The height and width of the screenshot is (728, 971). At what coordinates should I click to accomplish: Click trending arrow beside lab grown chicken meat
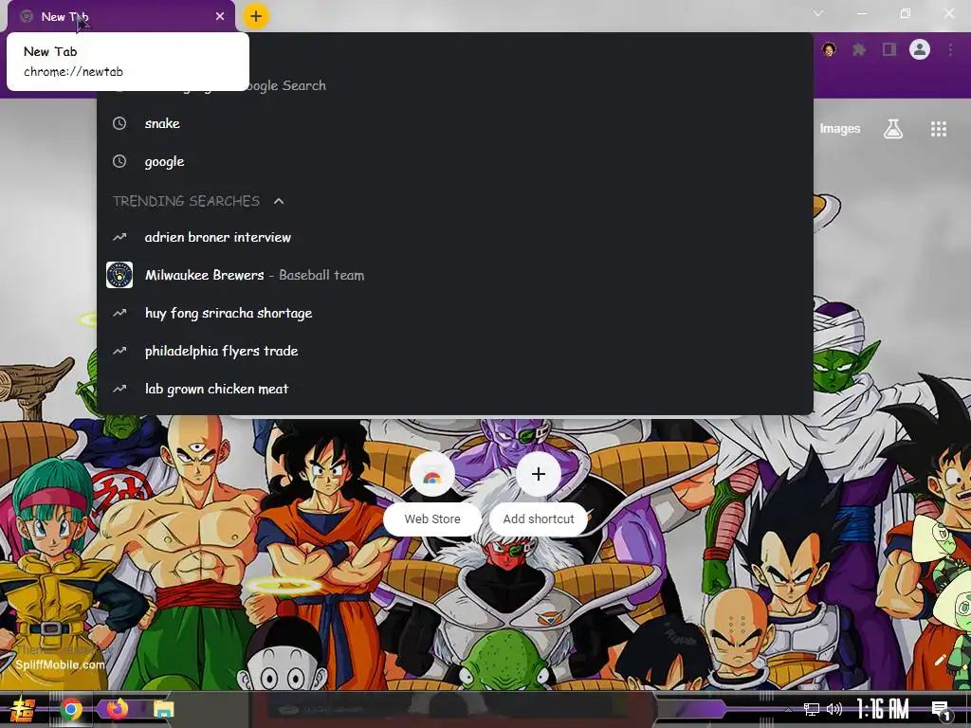[x=119, y=389]
